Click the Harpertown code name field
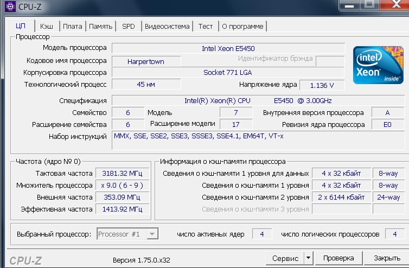Viewport: 409px width, 268px height. click(145, 61)
